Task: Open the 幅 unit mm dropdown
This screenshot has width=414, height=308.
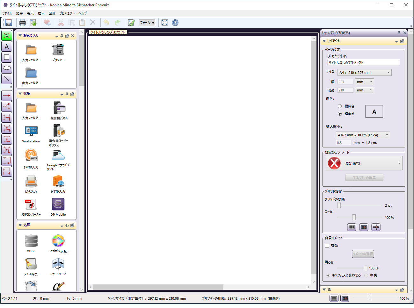Action: (364, 82)
